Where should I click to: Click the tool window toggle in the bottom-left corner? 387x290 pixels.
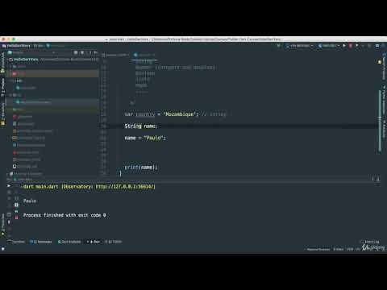3,249
